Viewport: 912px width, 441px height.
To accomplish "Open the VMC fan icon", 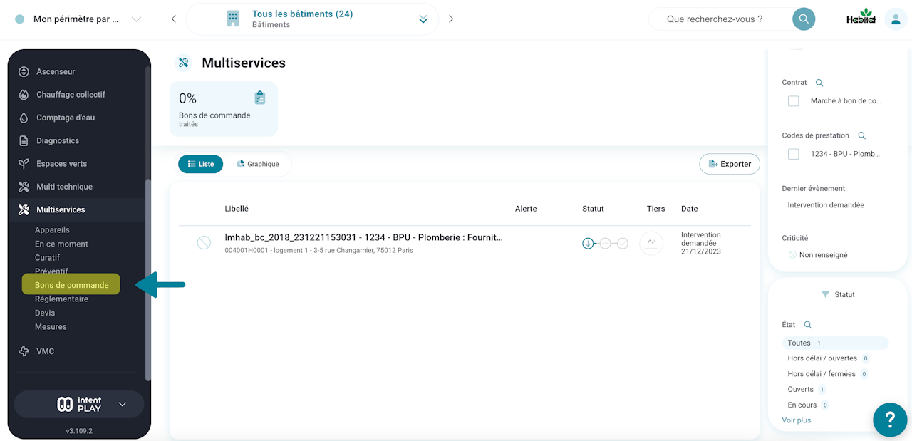I will pyautogui.click(x=24, y=351).
